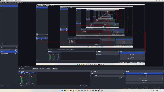164x92 pixels.
Task: Pop out the Controls dock
Action: tap(163, 71)
